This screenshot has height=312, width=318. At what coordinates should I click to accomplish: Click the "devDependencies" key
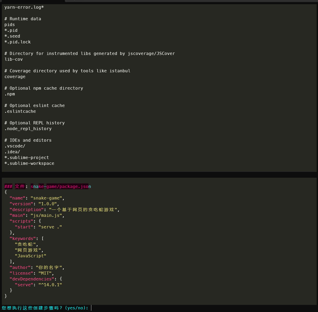[x=32, y=279]
